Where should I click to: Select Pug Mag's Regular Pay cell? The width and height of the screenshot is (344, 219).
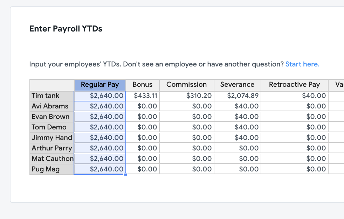click(100, 169)
